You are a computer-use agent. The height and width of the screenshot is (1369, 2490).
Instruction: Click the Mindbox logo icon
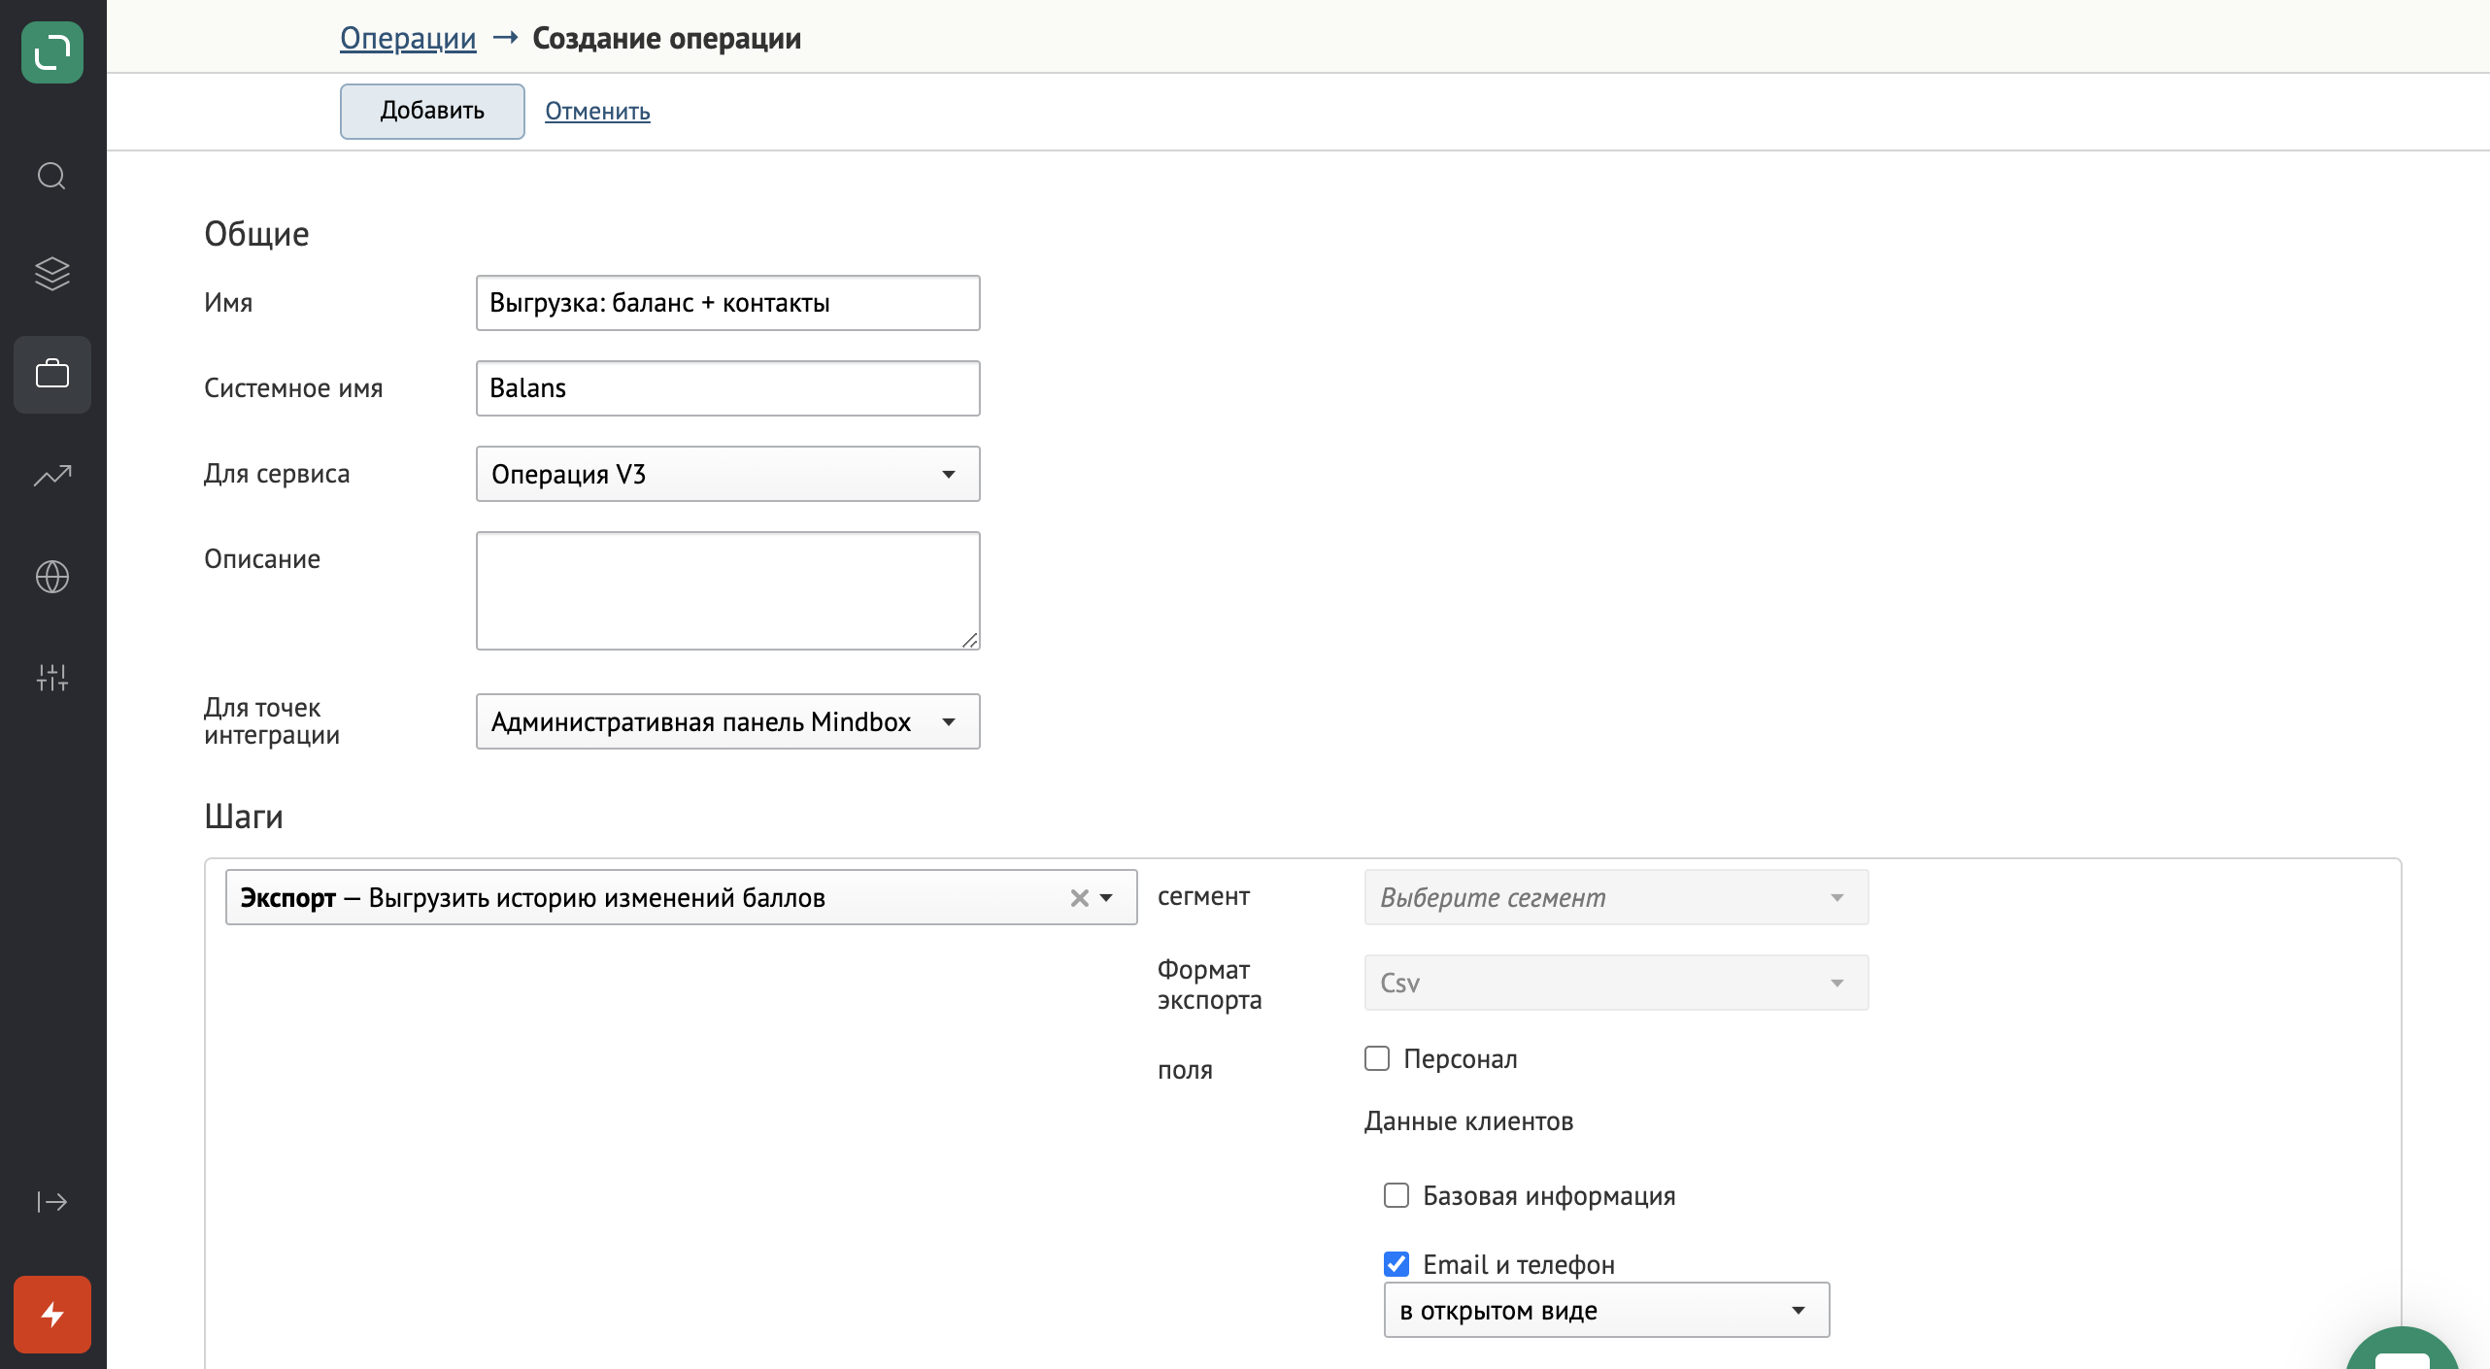52,52
